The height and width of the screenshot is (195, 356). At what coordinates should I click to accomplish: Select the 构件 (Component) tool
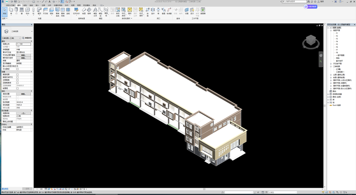tap(27, 11)
